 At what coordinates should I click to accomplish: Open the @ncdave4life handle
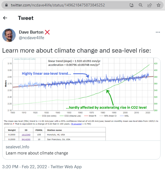(32, 38)
